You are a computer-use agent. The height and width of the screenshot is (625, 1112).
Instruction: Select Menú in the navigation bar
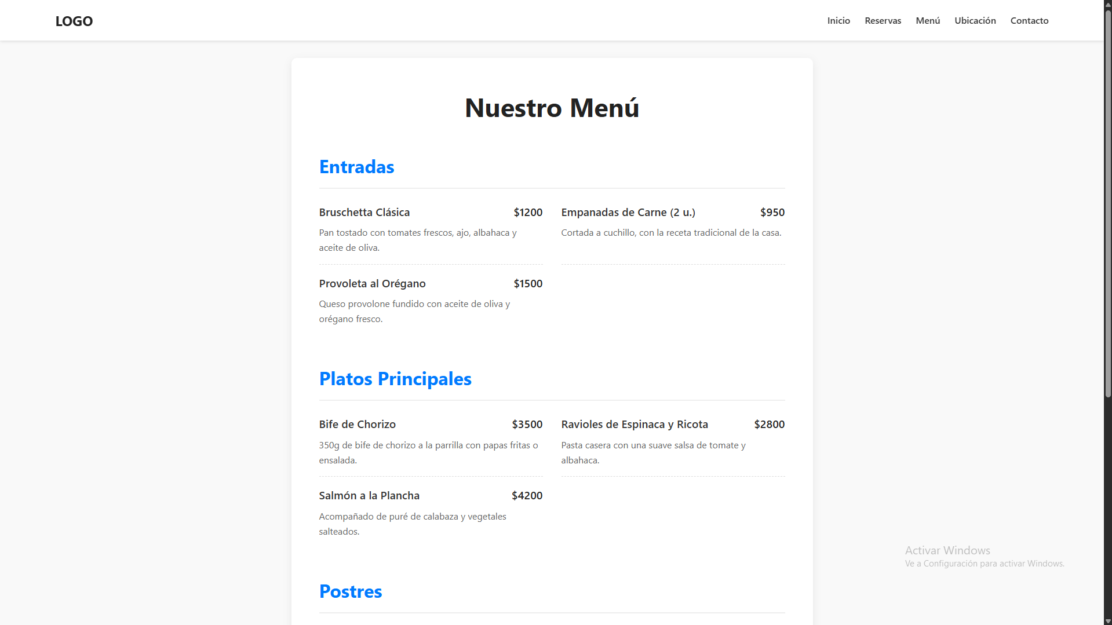[x=927, y=21]
